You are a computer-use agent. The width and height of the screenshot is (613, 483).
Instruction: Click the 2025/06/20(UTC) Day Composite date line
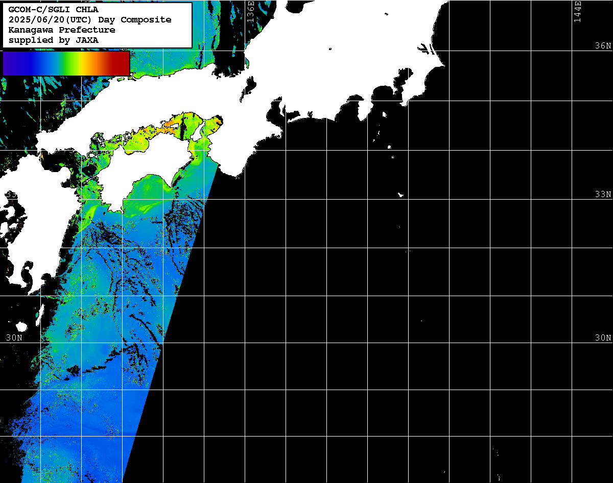pyautogui.click(x=90, y=19)
